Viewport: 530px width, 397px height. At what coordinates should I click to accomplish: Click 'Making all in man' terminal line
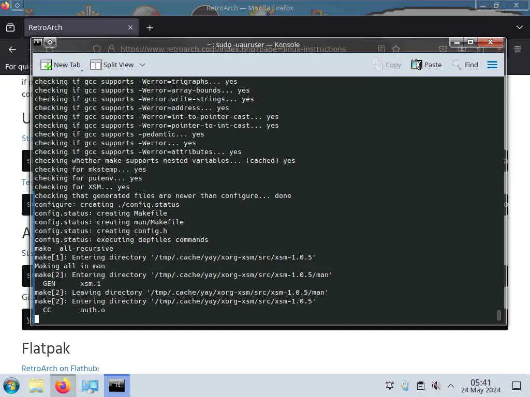[70, 266]
